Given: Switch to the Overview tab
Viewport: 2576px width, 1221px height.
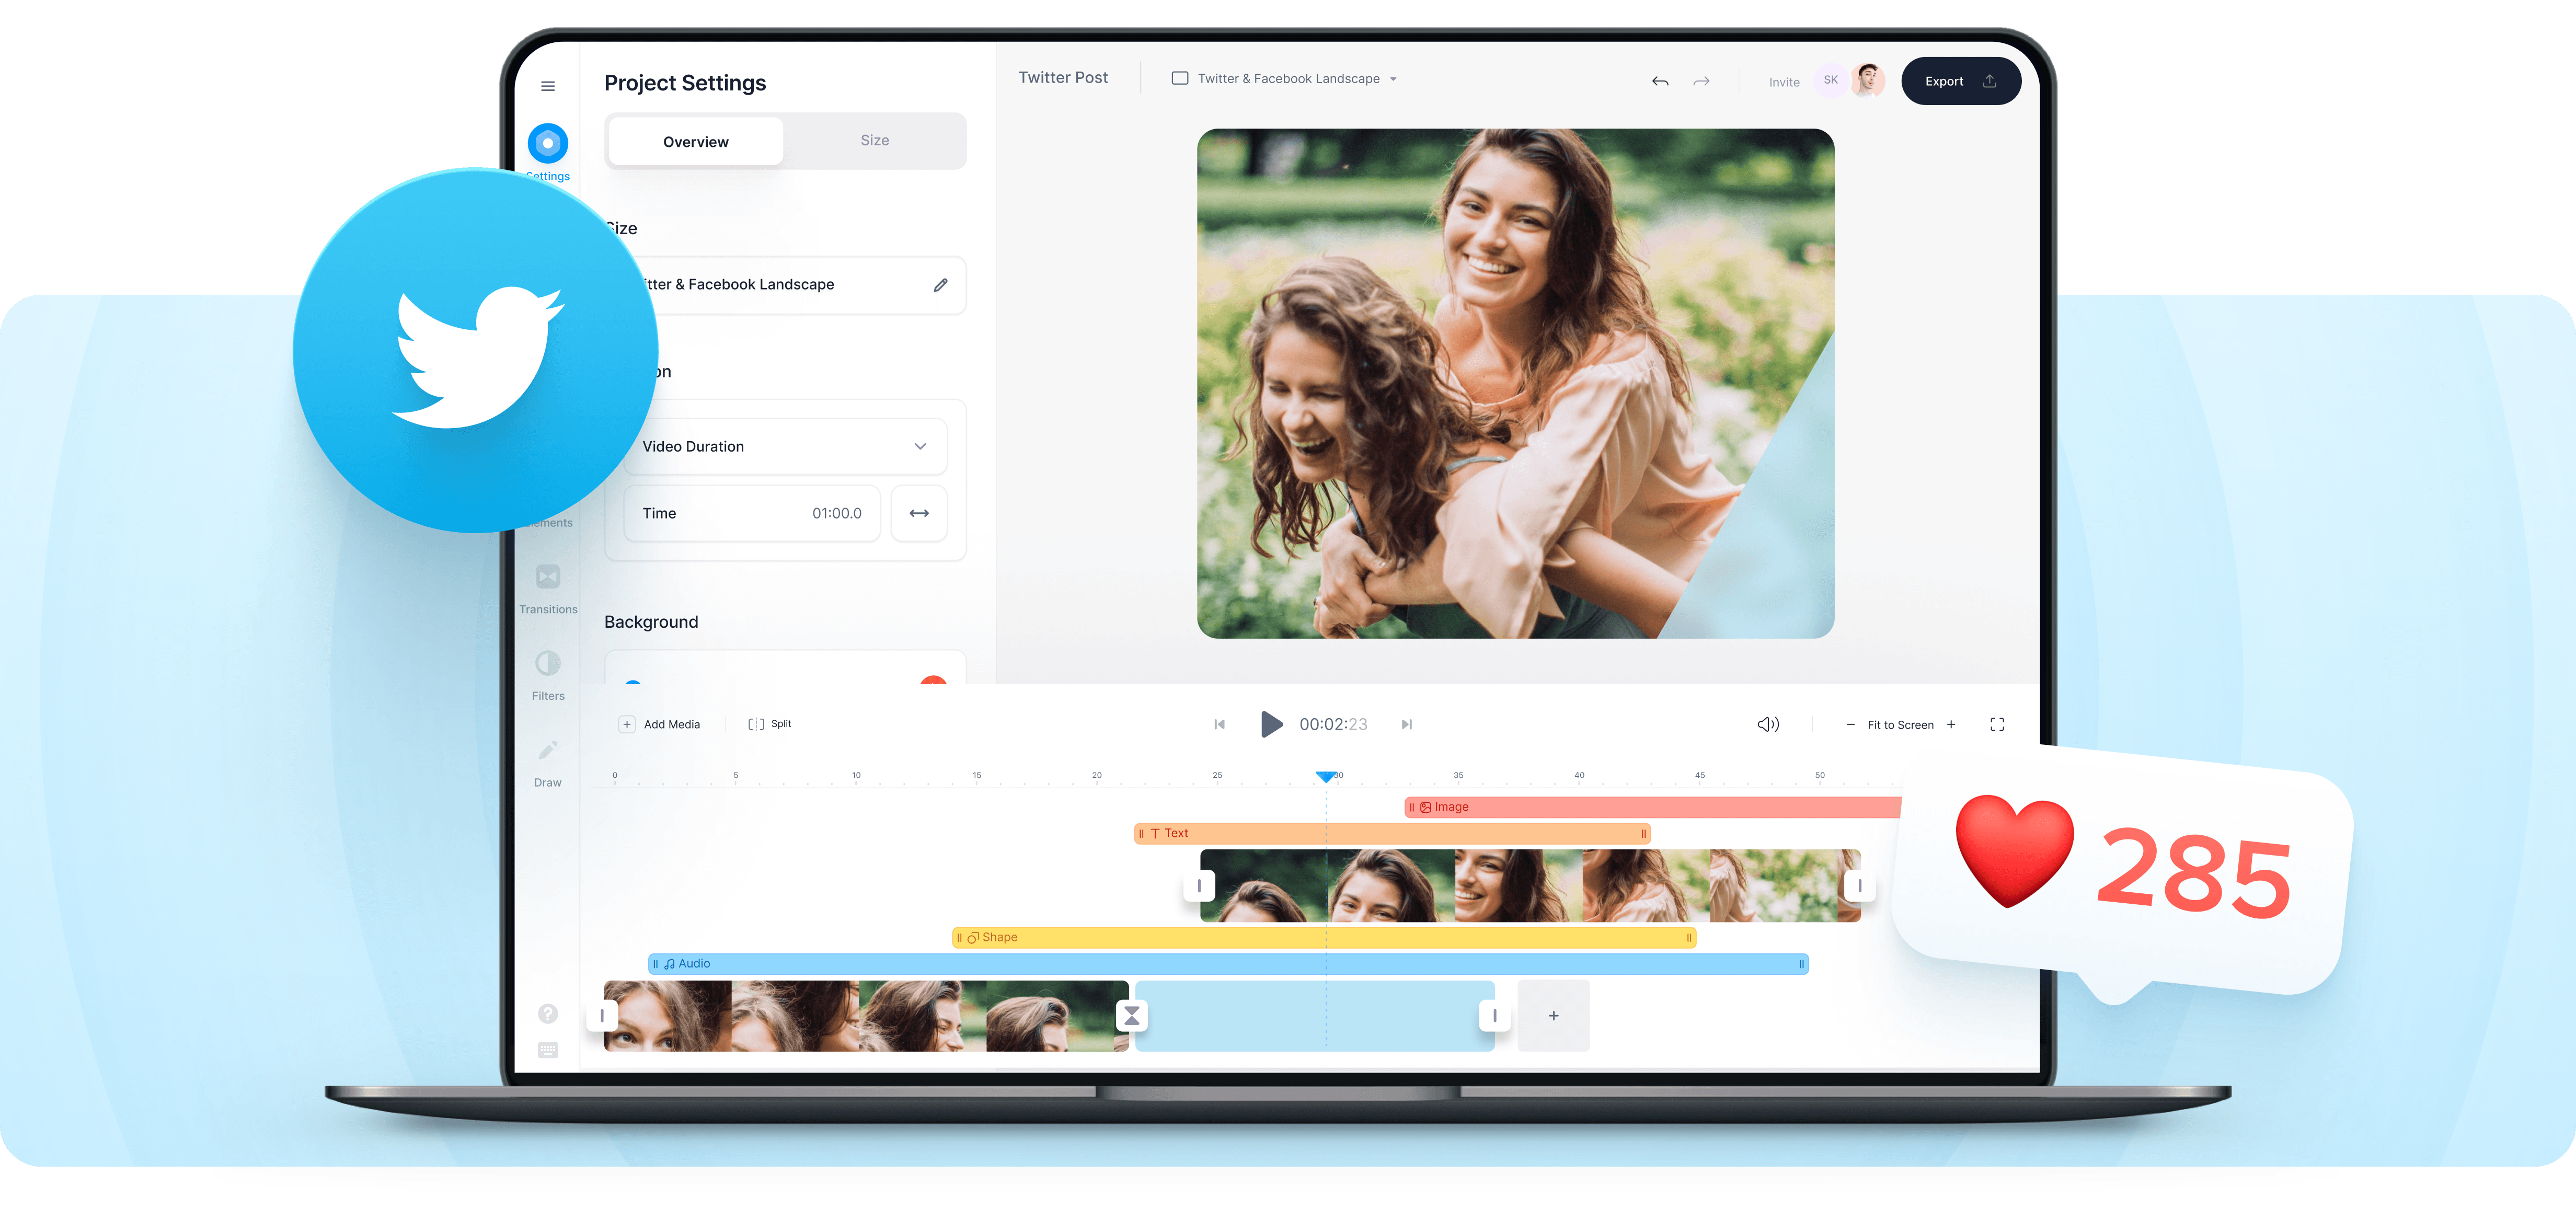Looking at the screenshot, I should [697, 141].
